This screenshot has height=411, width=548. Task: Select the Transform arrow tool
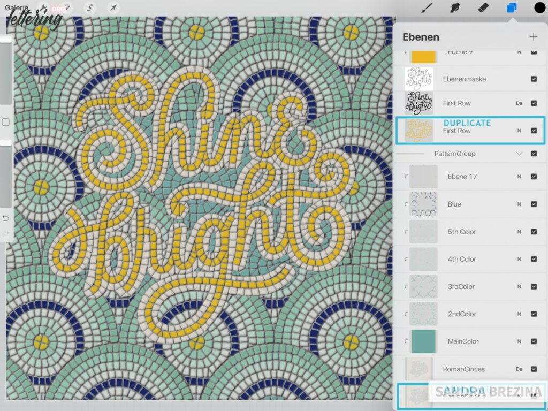pyautogui.click(x=114, y=7)
